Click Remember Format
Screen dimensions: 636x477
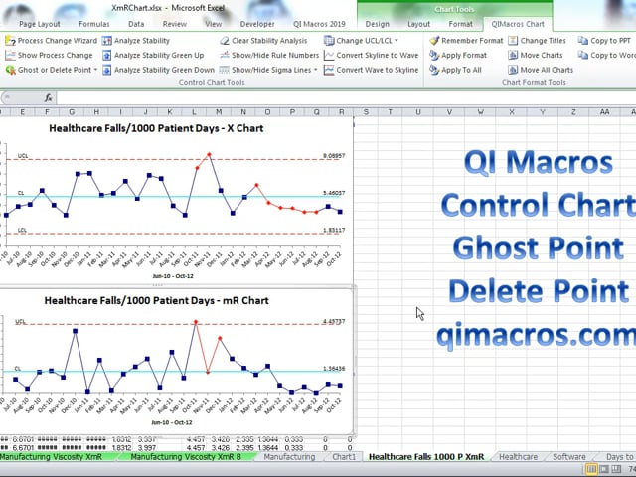click(x=466, y=41)
